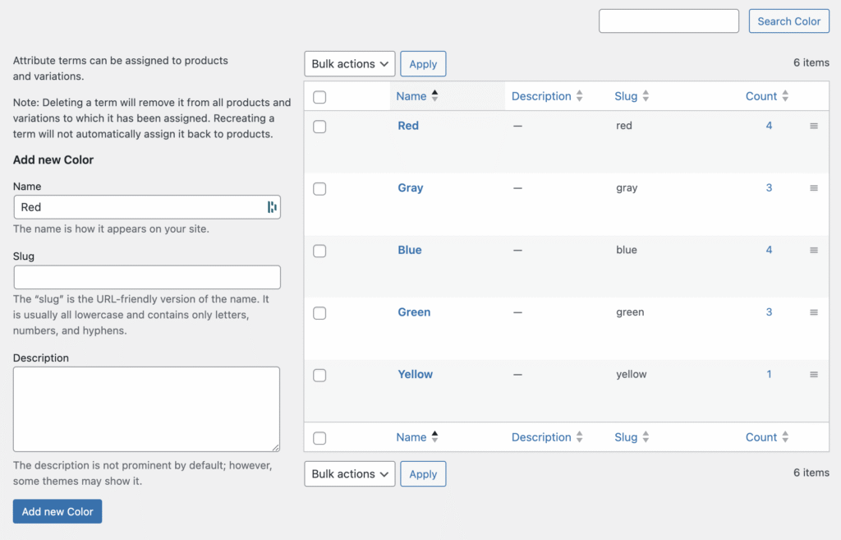
Task: Open the top Bulk actions dropdown
Action: point(350,64)
